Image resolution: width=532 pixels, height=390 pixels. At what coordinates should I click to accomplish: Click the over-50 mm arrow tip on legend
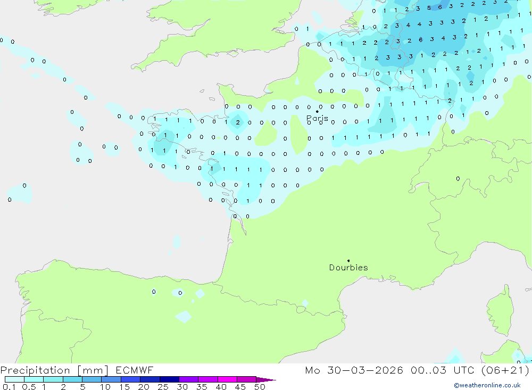click(266, 380)
